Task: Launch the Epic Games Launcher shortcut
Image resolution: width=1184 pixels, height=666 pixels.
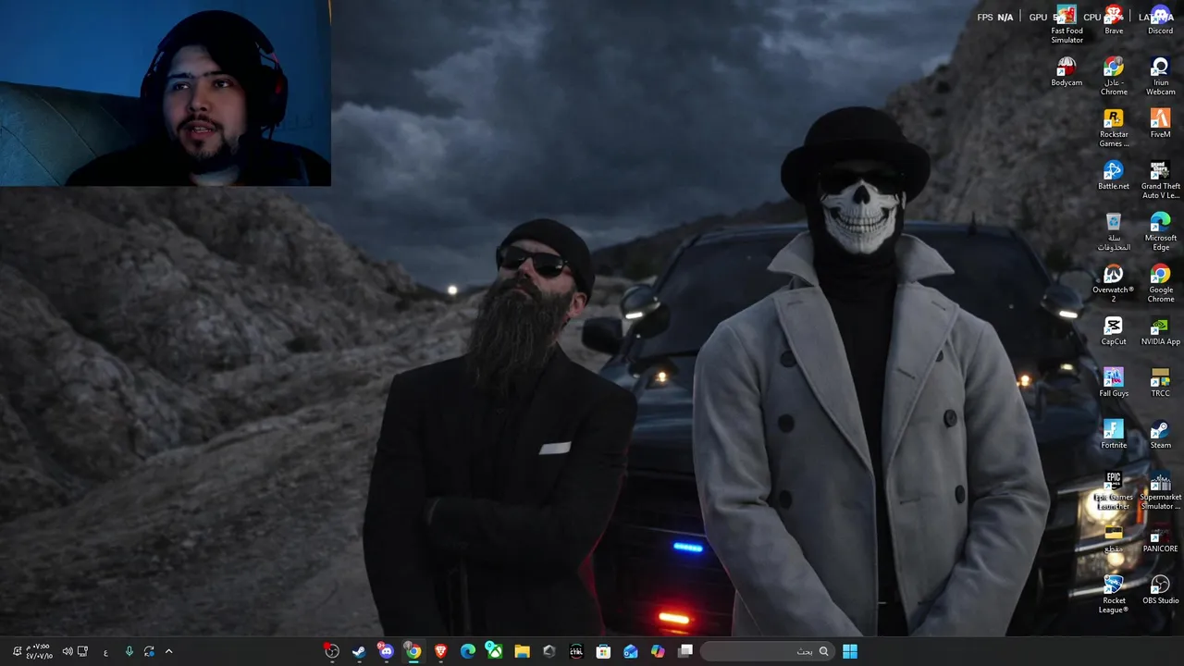Action: pos(1114,491)
